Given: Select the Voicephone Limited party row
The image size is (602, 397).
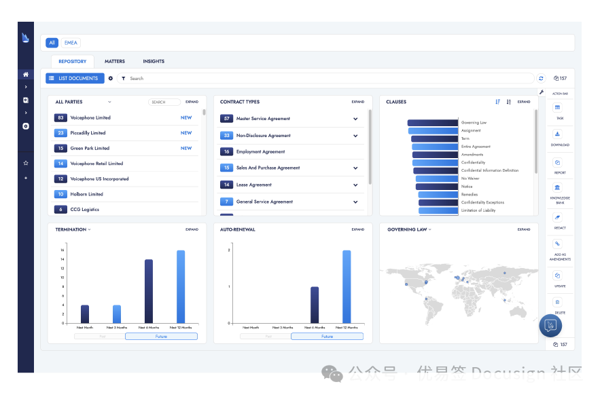Looking at the screenshot, I should [125, 118].
